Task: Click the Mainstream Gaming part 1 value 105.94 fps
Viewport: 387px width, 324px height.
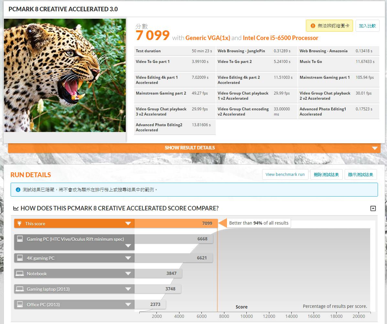Action: coord(365,77)
